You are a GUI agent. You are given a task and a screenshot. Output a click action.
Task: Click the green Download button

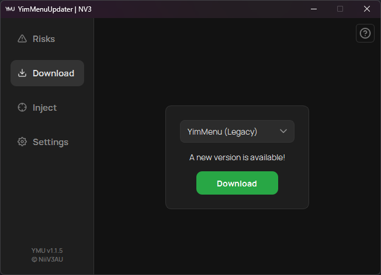pos(237,183)
